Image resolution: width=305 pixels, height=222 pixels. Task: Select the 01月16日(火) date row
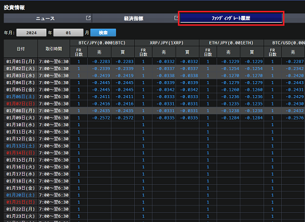21,167
